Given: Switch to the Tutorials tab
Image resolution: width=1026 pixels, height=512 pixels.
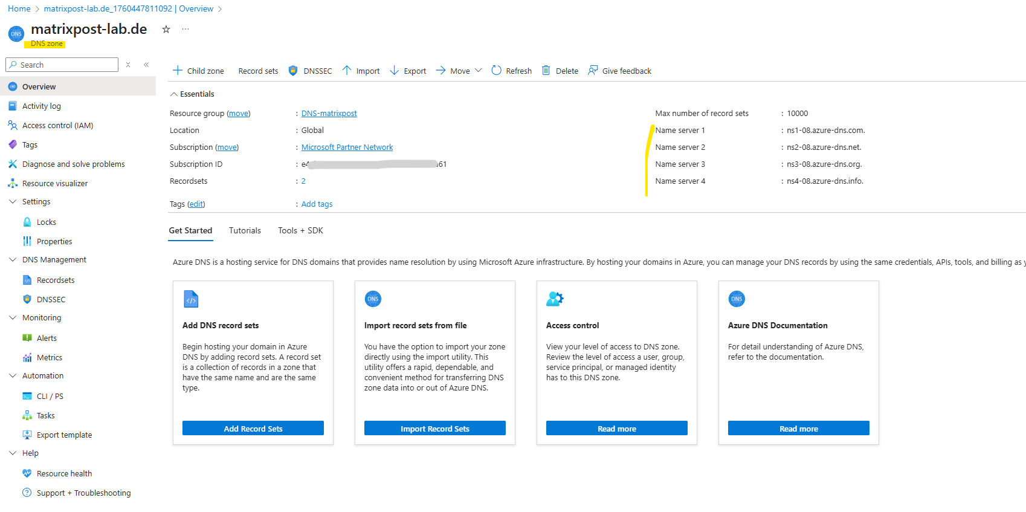Looking at the screenshot, I should [x=245, y=231].
